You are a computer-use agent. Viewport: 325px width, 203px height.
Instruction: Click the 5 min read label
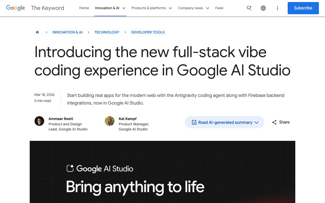pyautogui.click(x=43, y=101)
